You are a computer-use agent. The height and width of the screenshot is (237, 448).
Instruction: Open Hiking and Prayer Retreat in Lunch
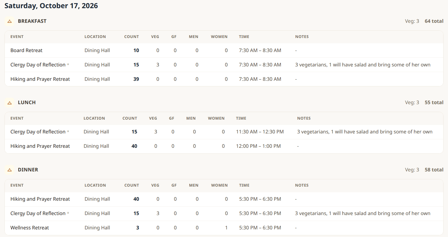(x=40, y=146)
